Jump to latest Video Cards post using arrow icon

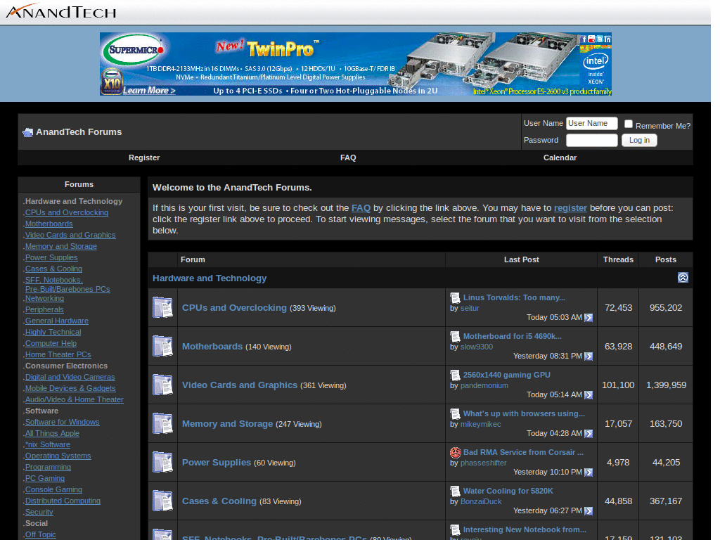589,395
